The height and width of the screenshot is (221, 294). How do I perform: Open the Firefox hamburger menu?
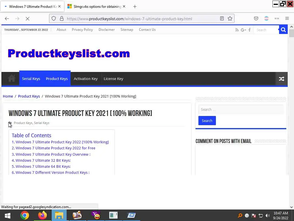(x=287, y=18)
